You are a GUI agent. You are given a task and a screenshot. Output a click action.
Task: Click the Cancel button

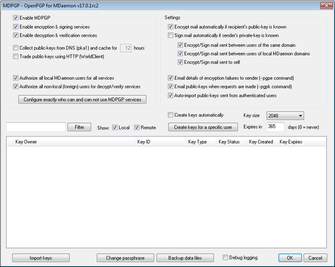tap(315, 258)
